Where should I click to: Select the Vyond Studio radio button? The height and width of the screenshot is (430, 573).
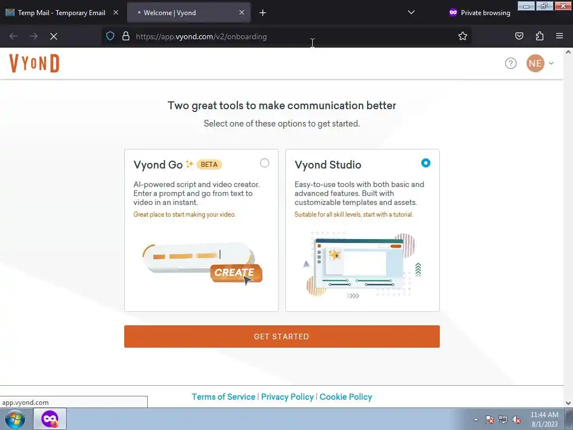[426, 163]
